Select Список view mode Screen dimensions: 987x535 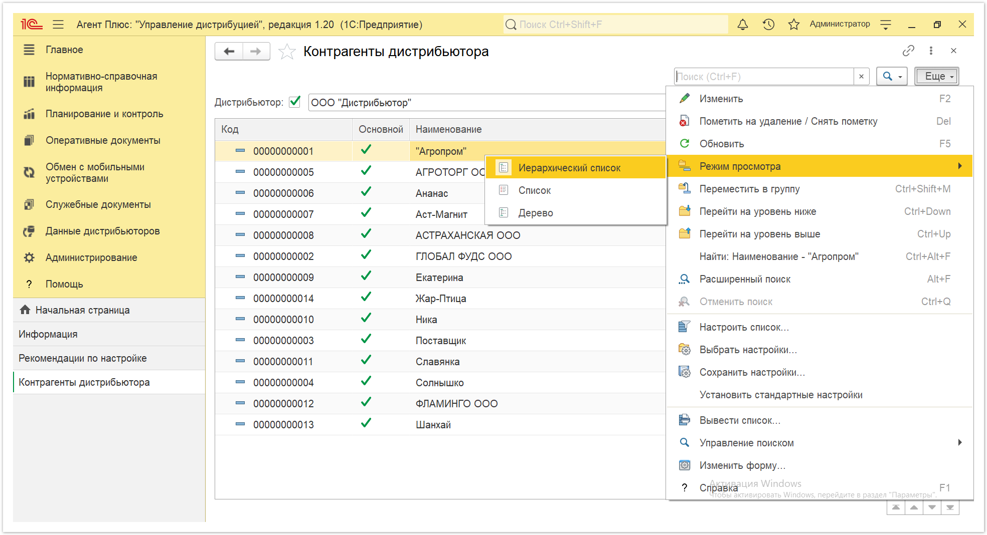(x=575, y=190)
